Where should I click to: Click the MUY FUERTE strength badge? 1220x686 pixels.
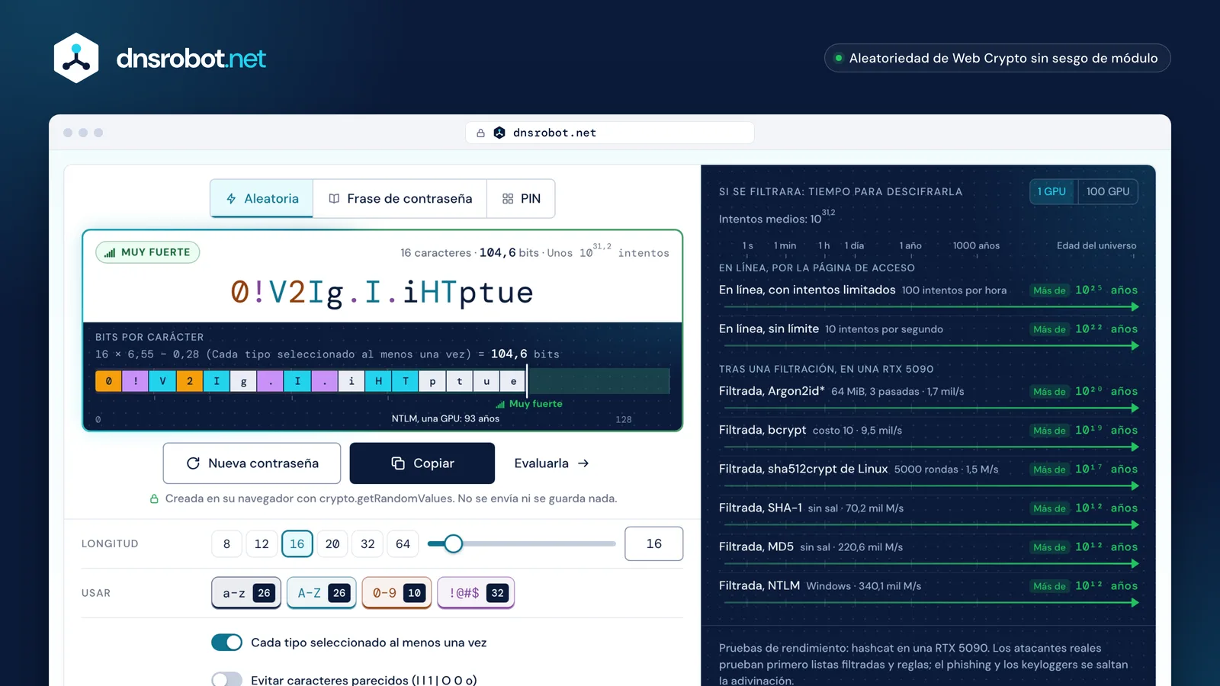148,252
